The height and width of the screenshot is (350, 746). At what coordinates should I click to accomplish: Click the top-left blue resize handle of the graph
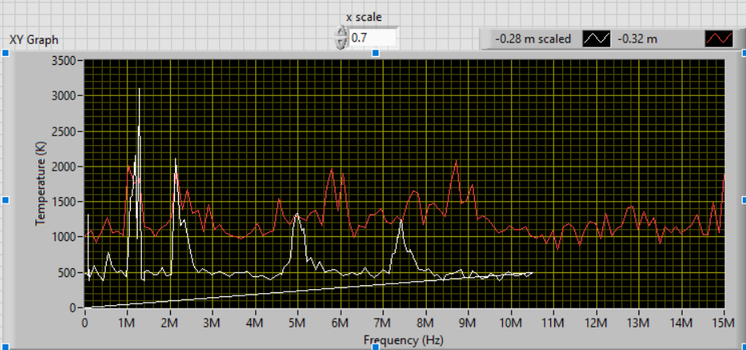pos(6,53)
